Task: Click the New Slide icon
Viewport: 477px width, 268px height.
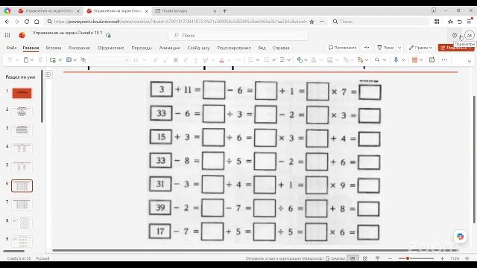Action: 53,60
